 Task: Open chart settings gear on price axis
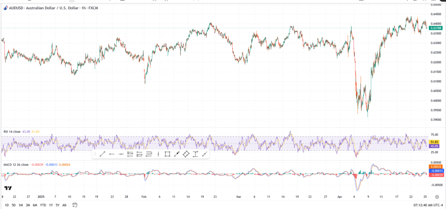(436, 196)
